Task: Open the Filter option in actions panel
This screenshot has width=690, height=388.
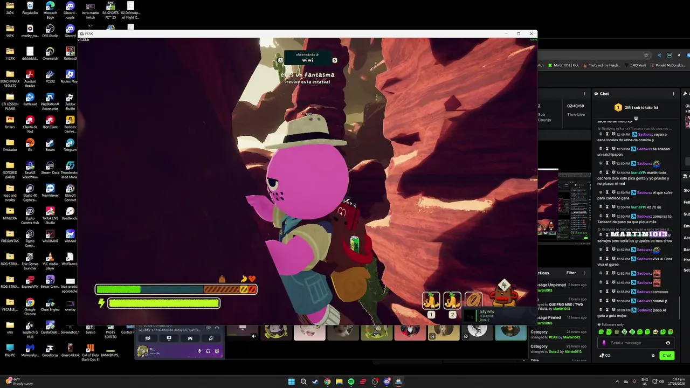Action: point(571,273)
